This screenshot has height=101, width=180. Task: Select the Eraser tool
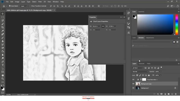tap(3, 48)
